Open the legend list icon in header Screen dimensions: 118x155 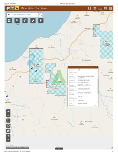pos(100,8)
